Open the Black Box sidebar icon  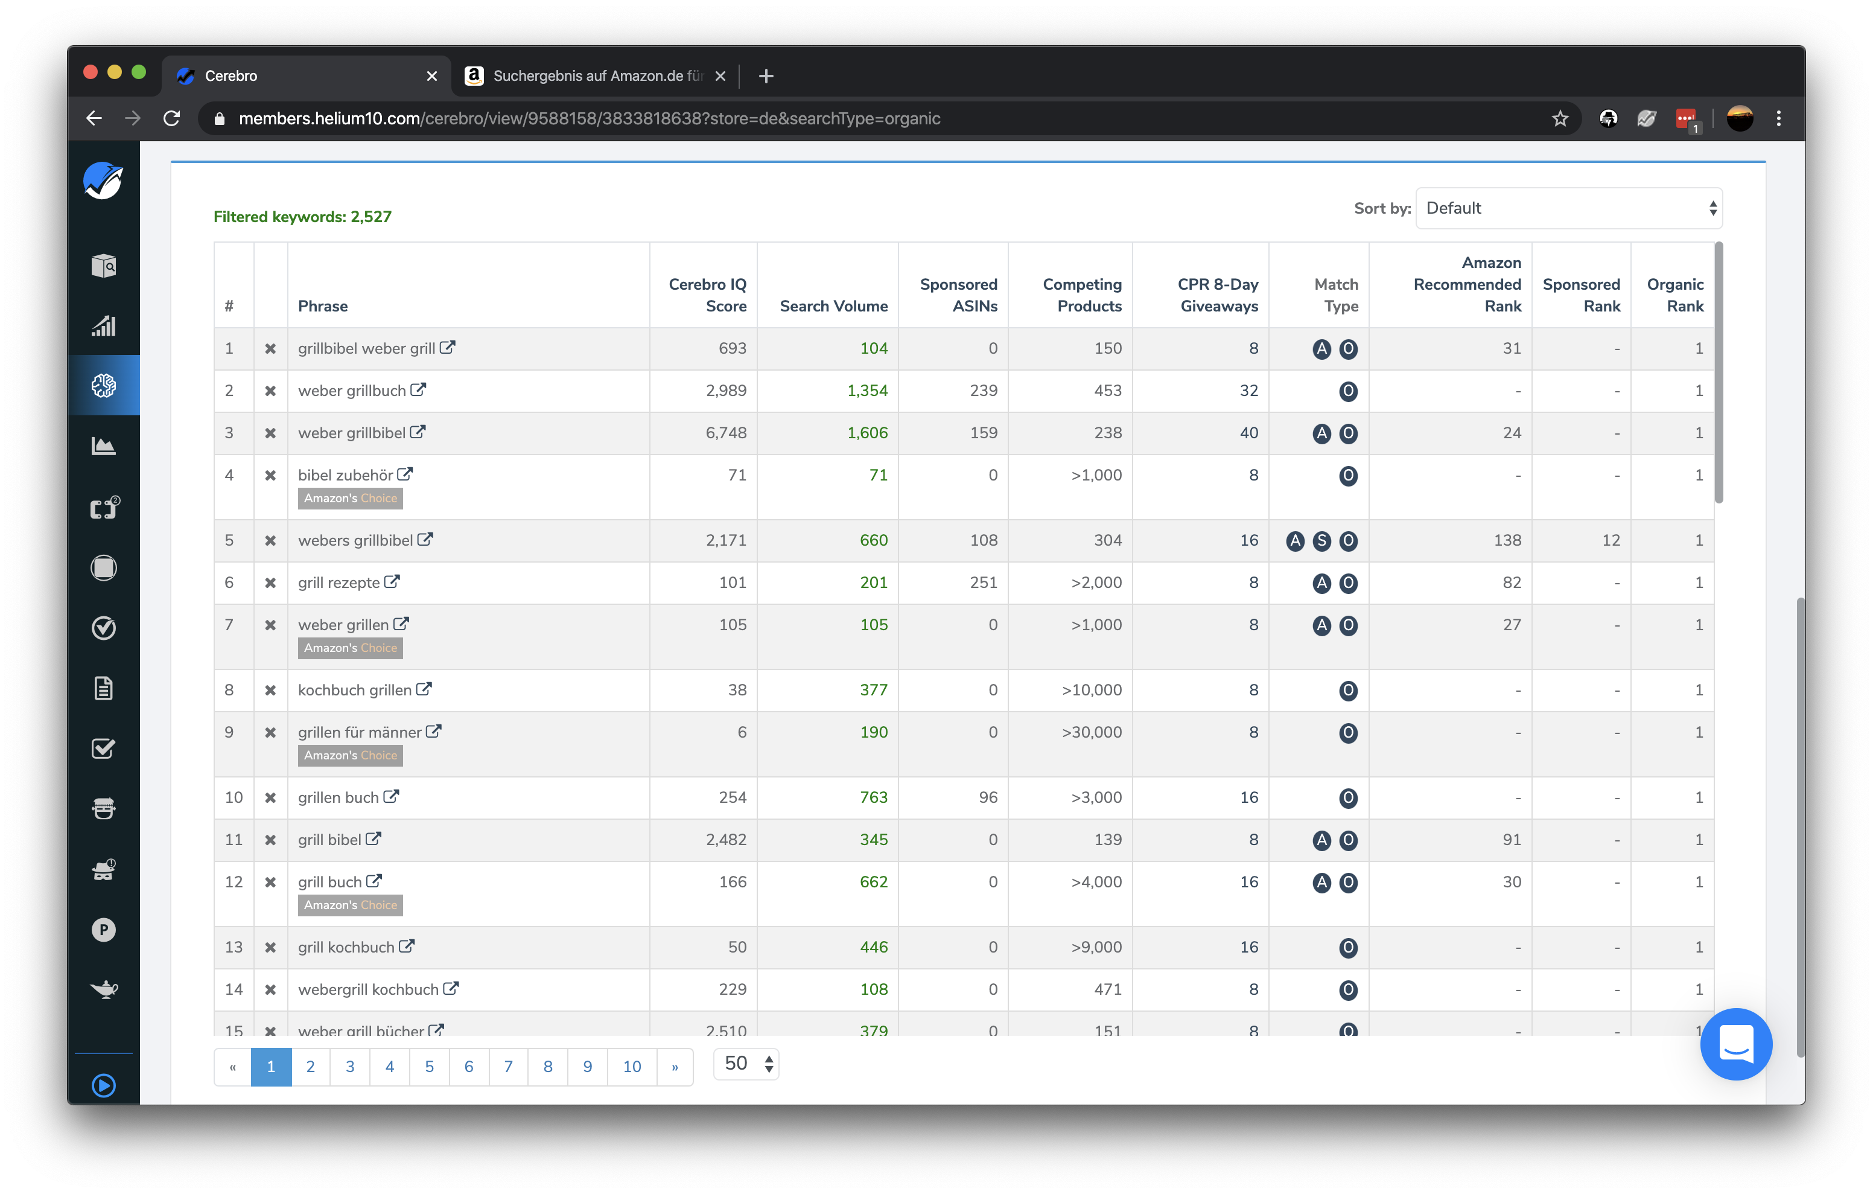[x=103, y=266]
